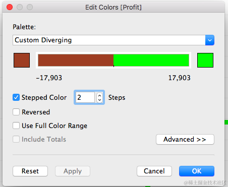The width and height of the screenshot is (228, 187).
Task: Uncheck the Stepped Color checkbox
Action: [16, 97]
